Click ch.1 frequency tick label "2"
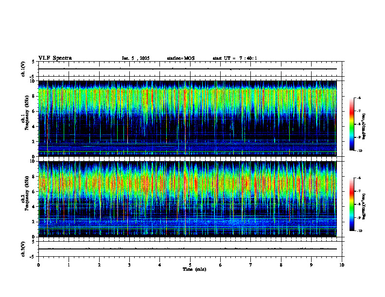This screenshot has height=297, width=385. [x=35, y=142]
